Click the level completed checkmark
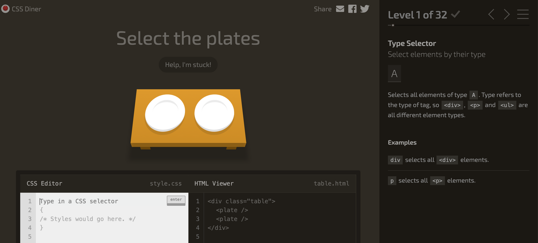Screen dimensions: 538x243 click(455, 14)
